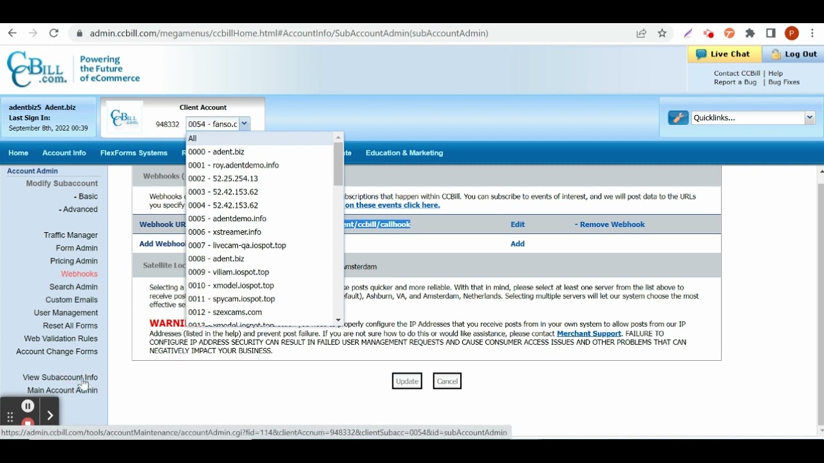This screenshot has width=824, height=463.
Task: Open Live Chat
Action: click(x=725, y=54)
